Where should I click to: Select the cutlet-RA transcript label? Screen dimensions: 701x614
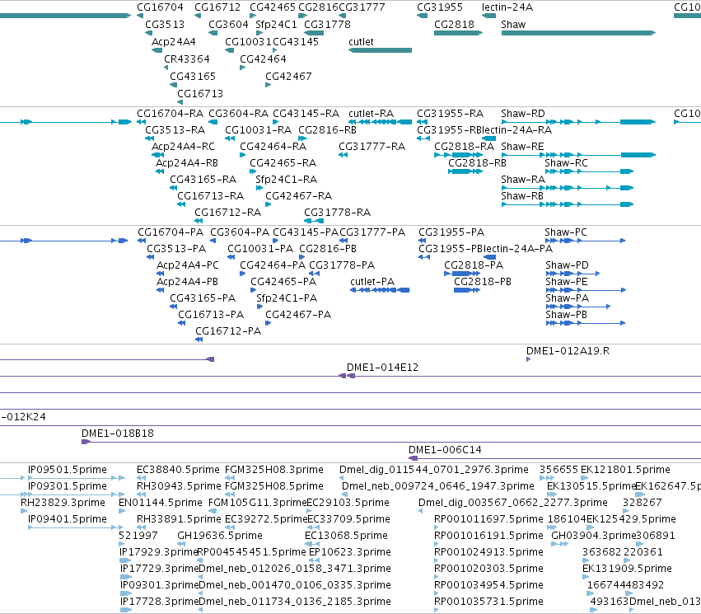[371, 114]
